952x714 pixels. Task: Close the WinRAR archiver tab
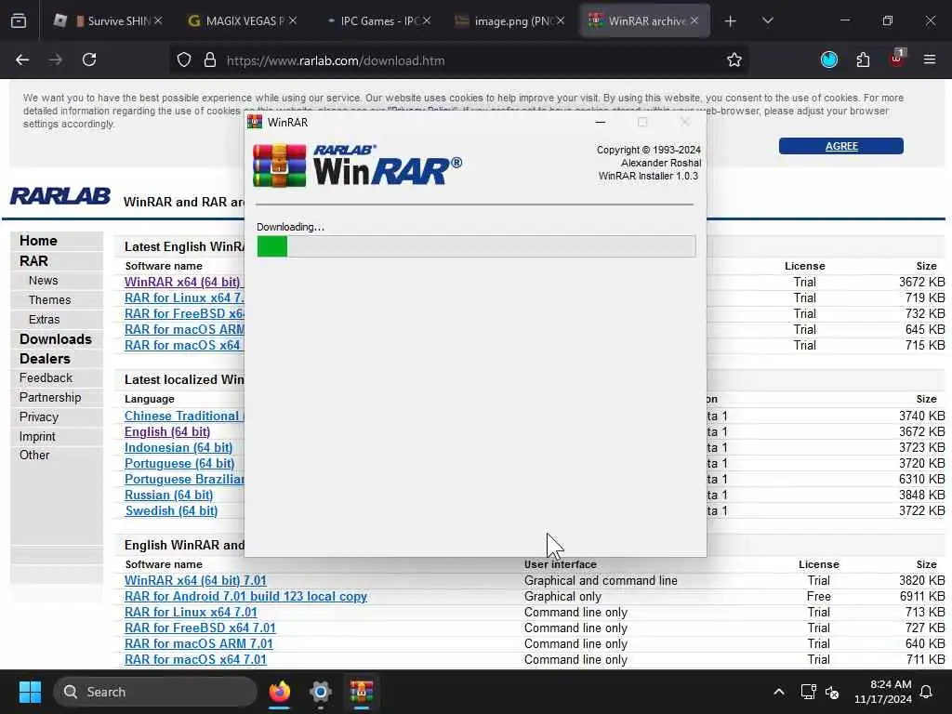[694, 20]
